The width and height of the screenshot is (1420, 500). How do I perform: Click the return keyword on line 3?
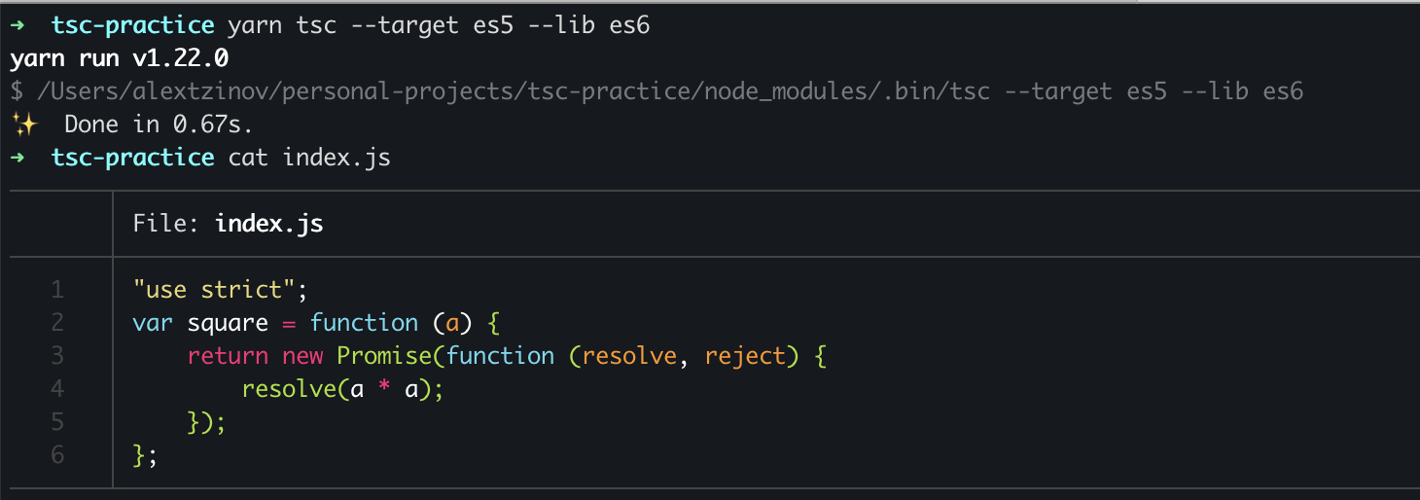(x=228, y=356)
